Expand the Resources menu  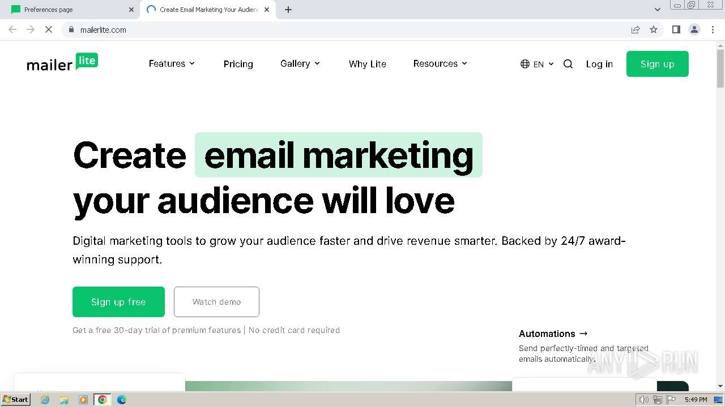(440, 63)
